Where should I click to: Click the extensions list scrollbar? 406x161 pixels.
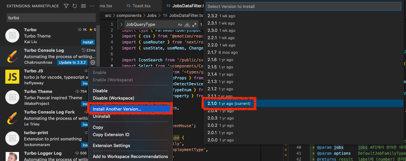[x=98, y=46]
